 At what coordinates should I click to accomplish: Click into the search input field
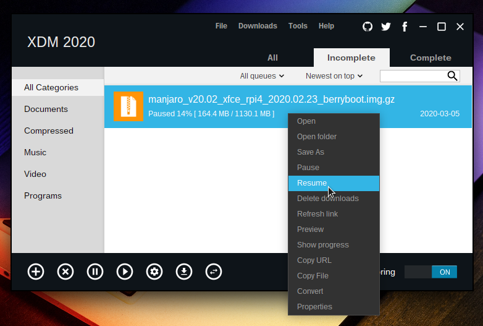(x=413, y=76)
